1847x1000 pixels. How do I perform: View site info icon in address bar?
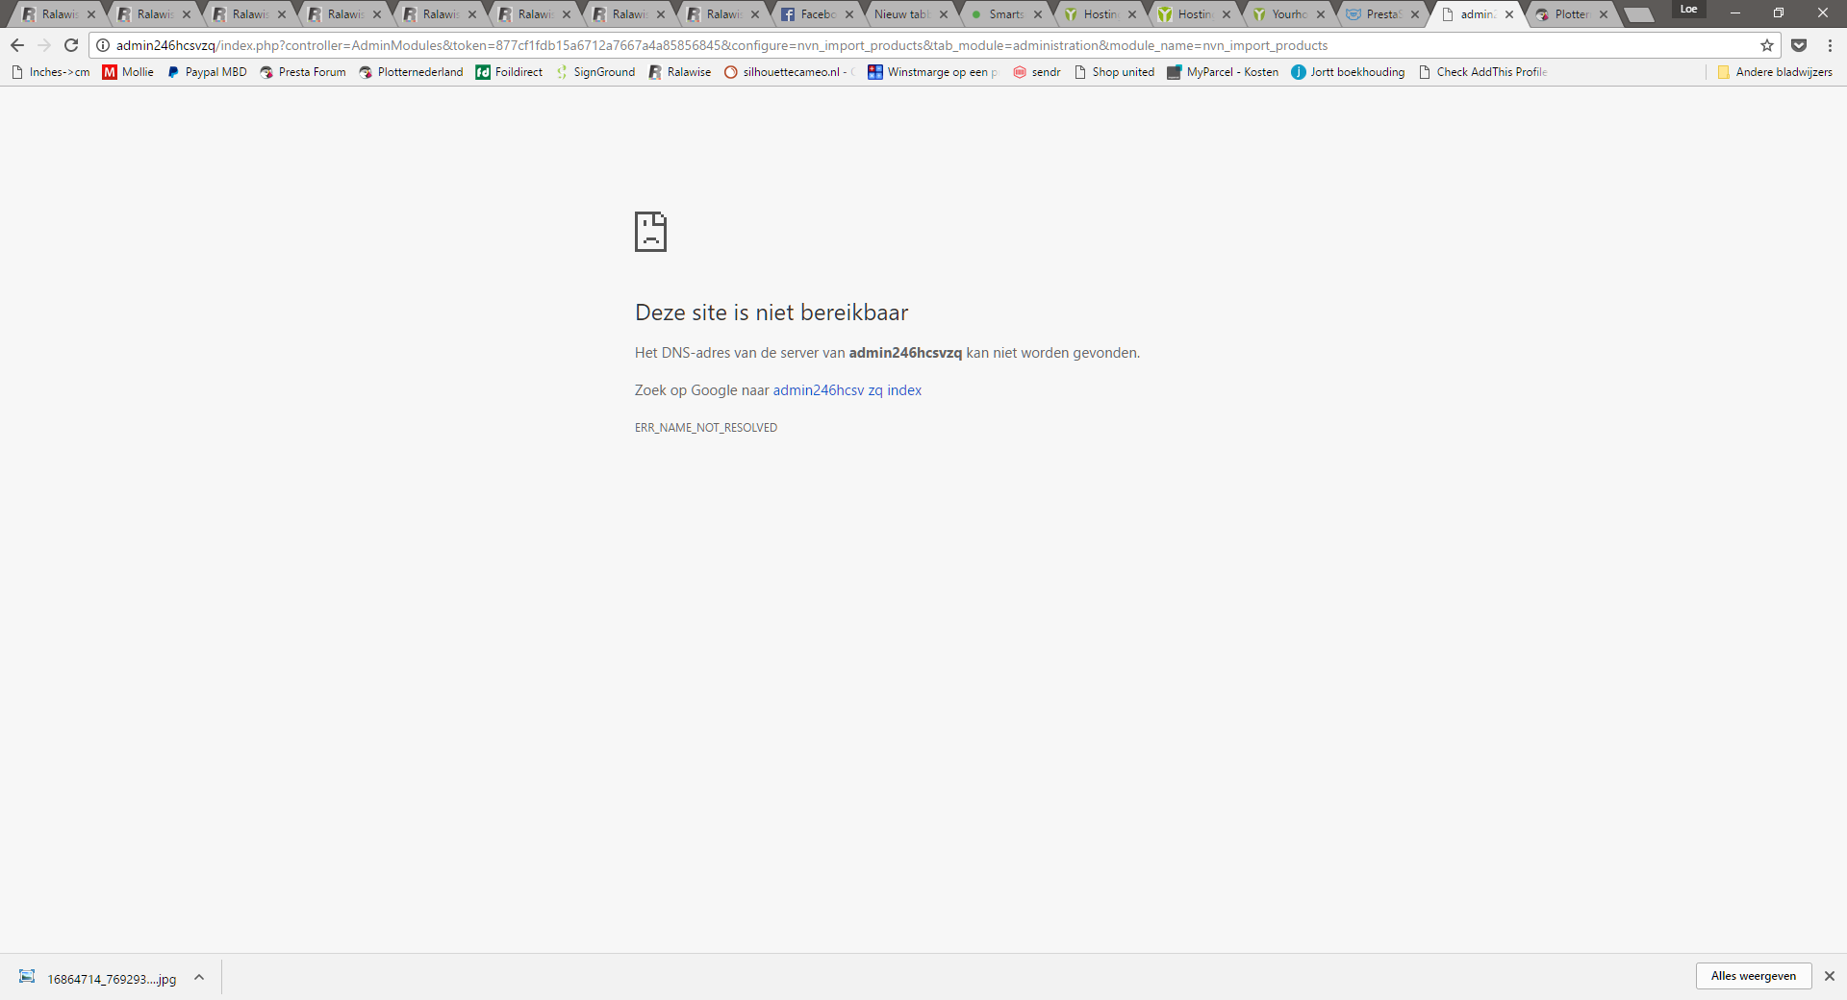pos(103,45)
